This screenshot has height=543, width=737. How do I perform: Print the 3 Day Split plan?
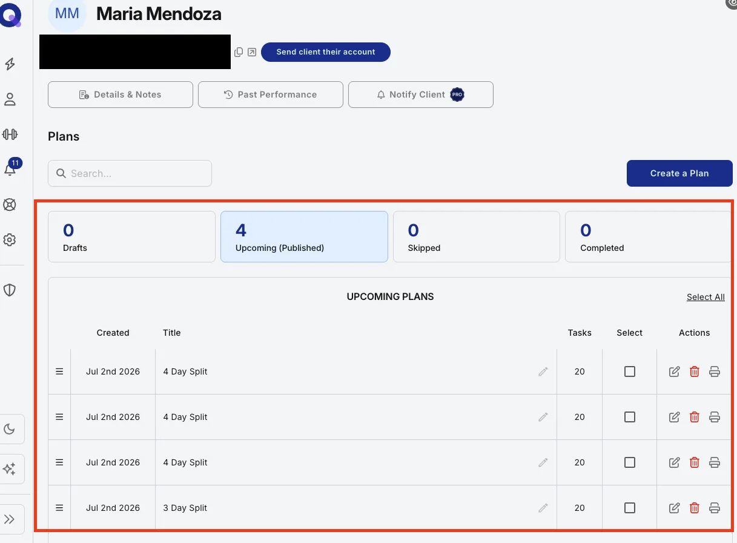pyautogui.click(x=715, y=508)
